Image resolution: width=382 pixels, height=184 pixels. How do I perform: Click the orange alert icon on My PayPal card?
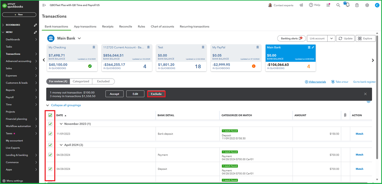coord(254,66)
